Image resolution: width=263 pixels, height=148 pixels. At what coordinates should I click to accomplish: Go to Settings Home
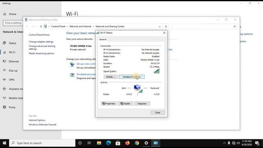(10, 14)
